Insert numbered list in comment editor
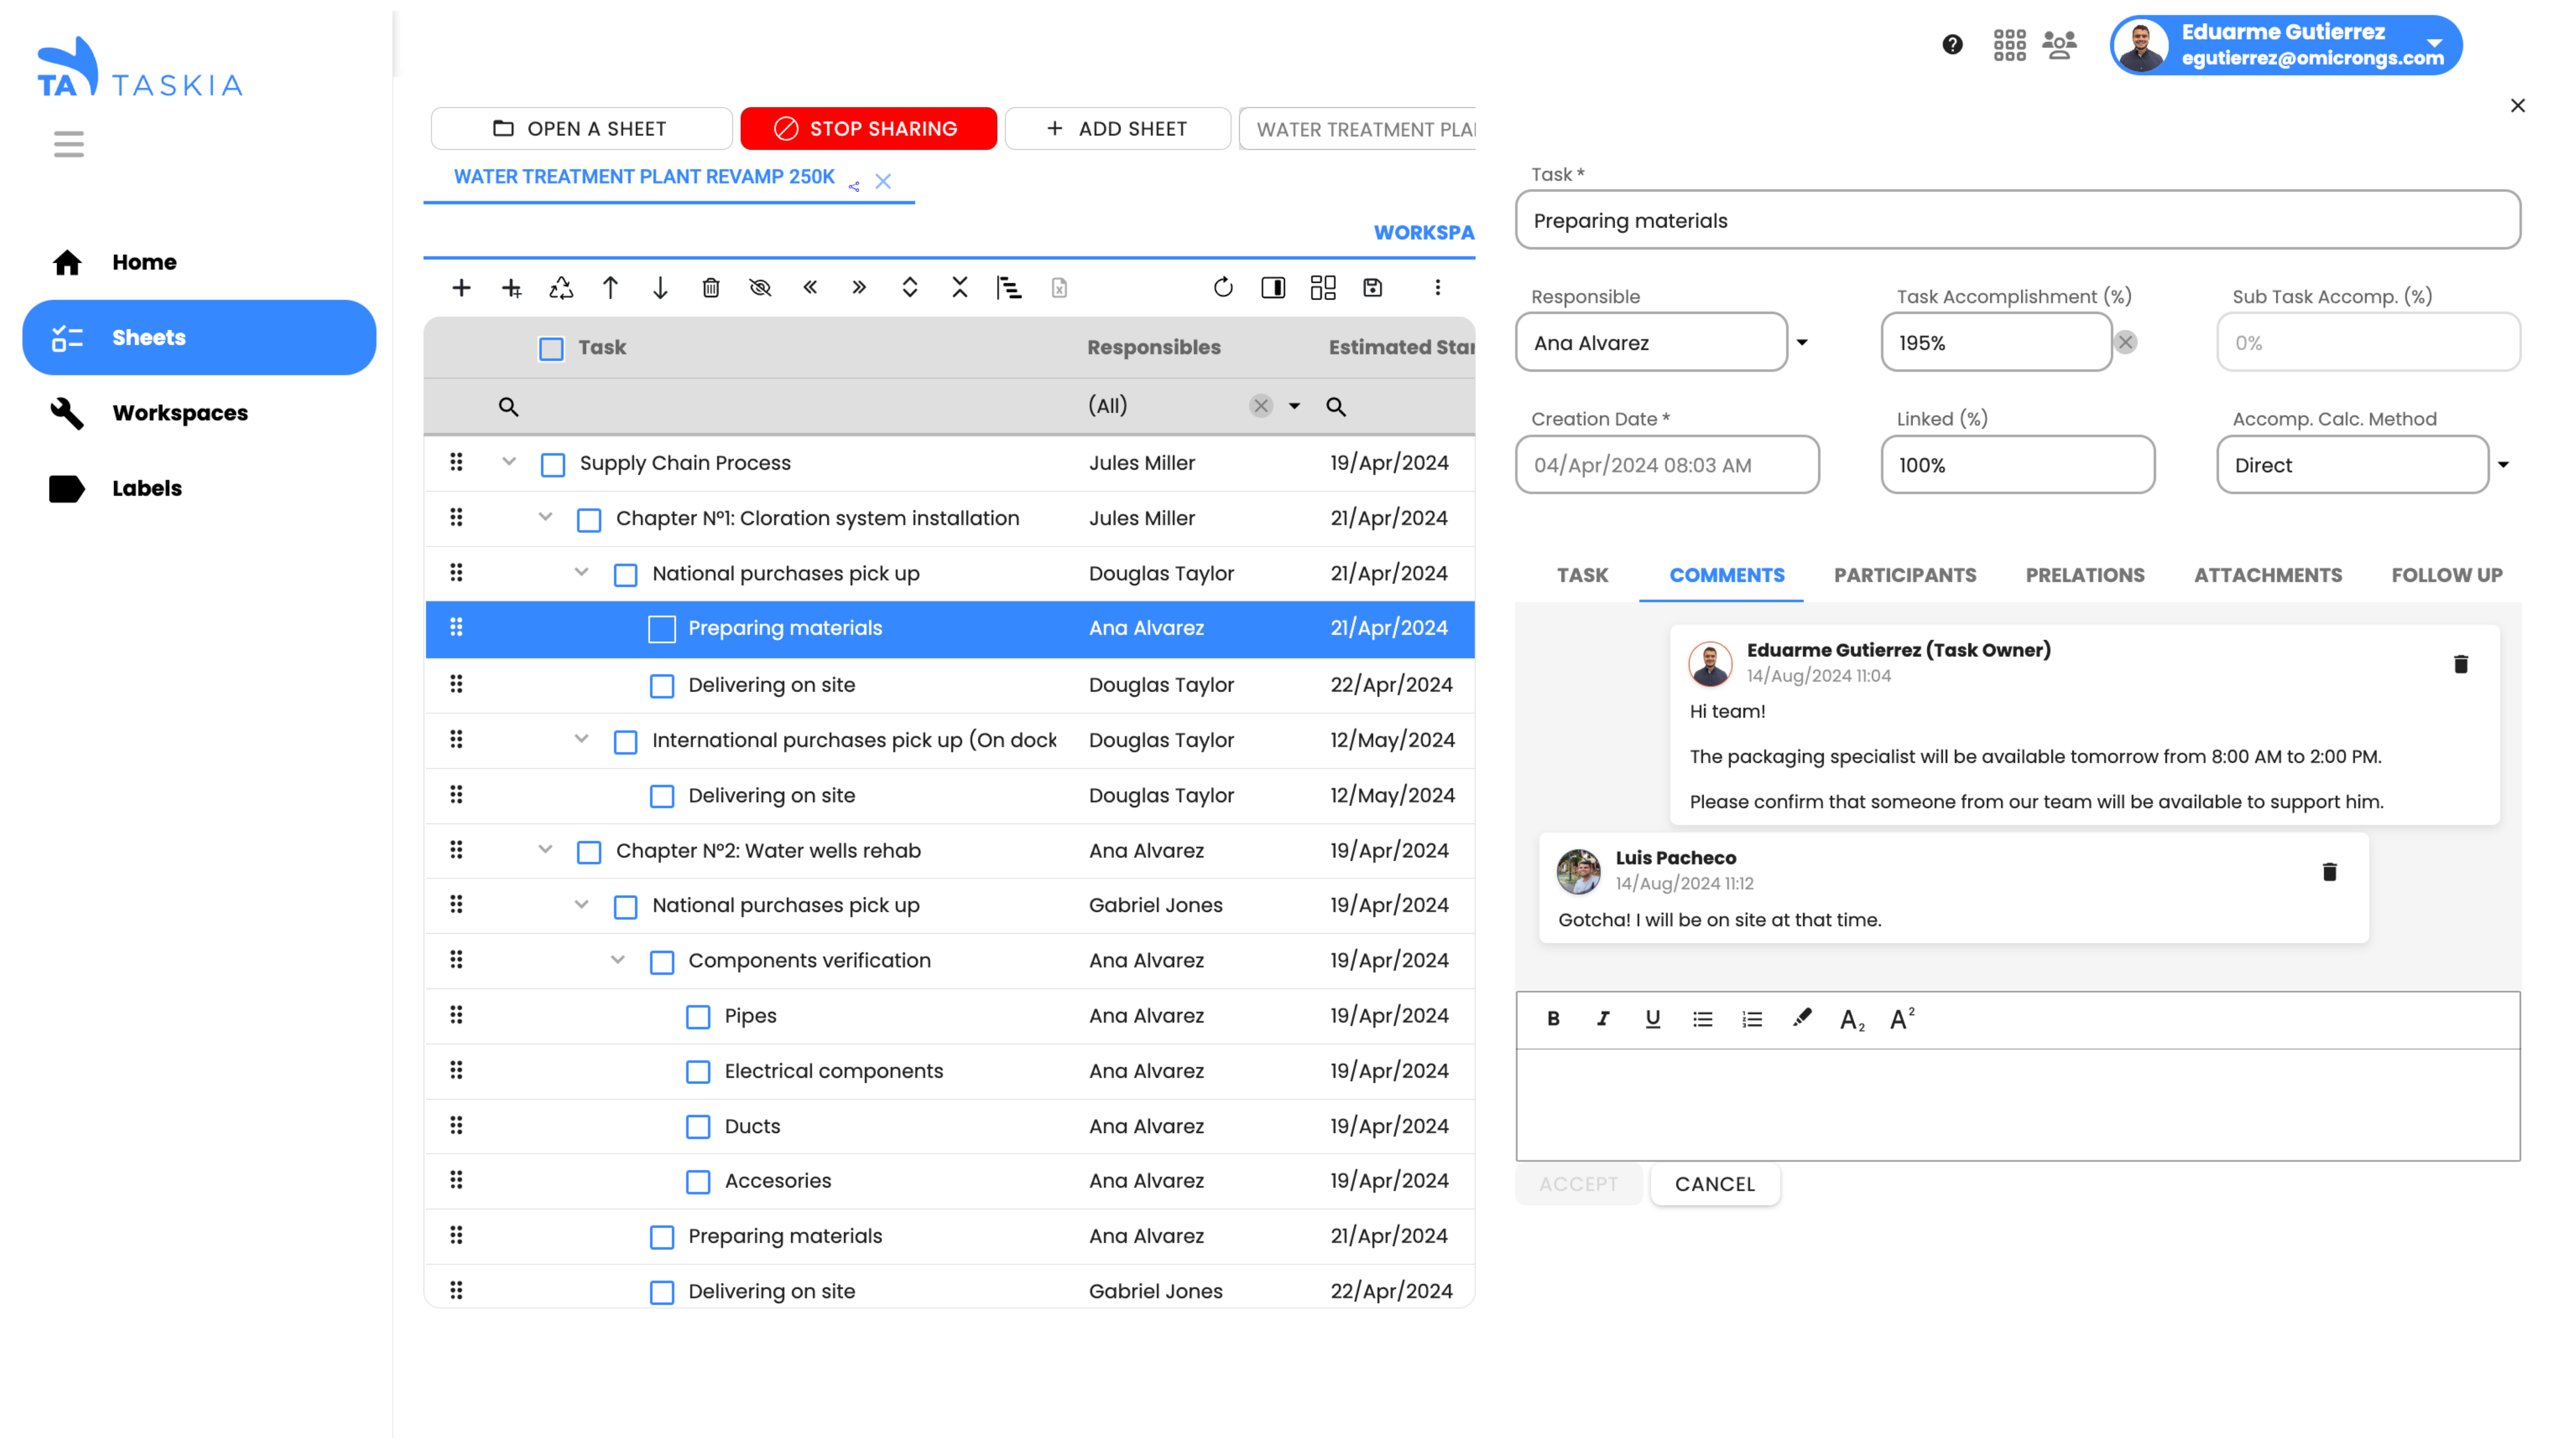Screen dimensions: 2576x1449 pyautogui.click(x=1752, y=1018)
